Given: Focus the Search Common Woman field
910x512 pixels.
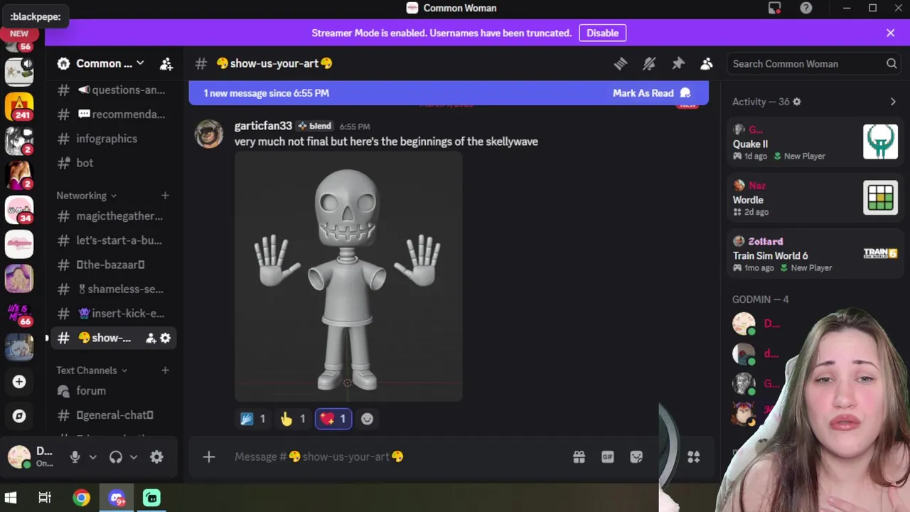Looking at the screenshot, I should click(x=814, y=63).
